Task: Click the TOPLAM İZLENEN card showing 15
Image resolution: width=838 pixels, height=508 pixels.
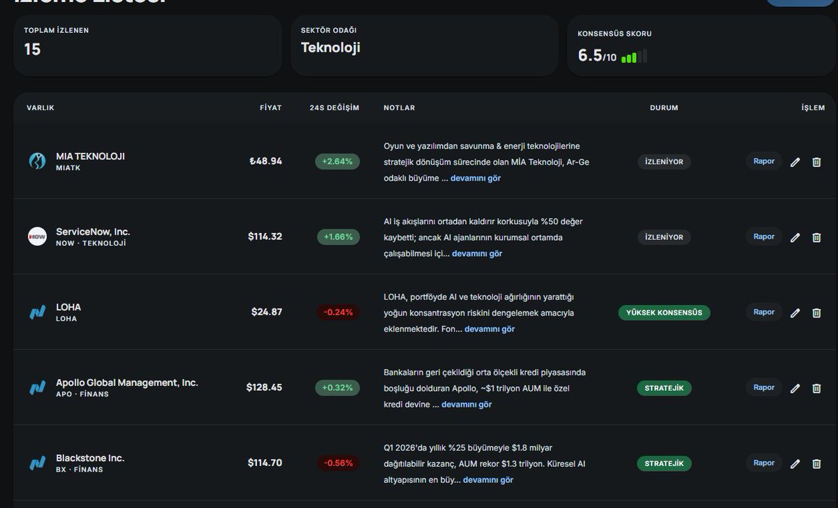Action: pyautogui.click(x=147, y=45)
